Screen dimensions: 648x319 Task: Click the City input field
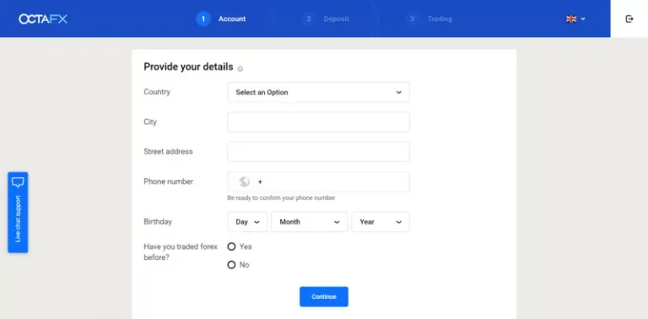click(319, 122)
